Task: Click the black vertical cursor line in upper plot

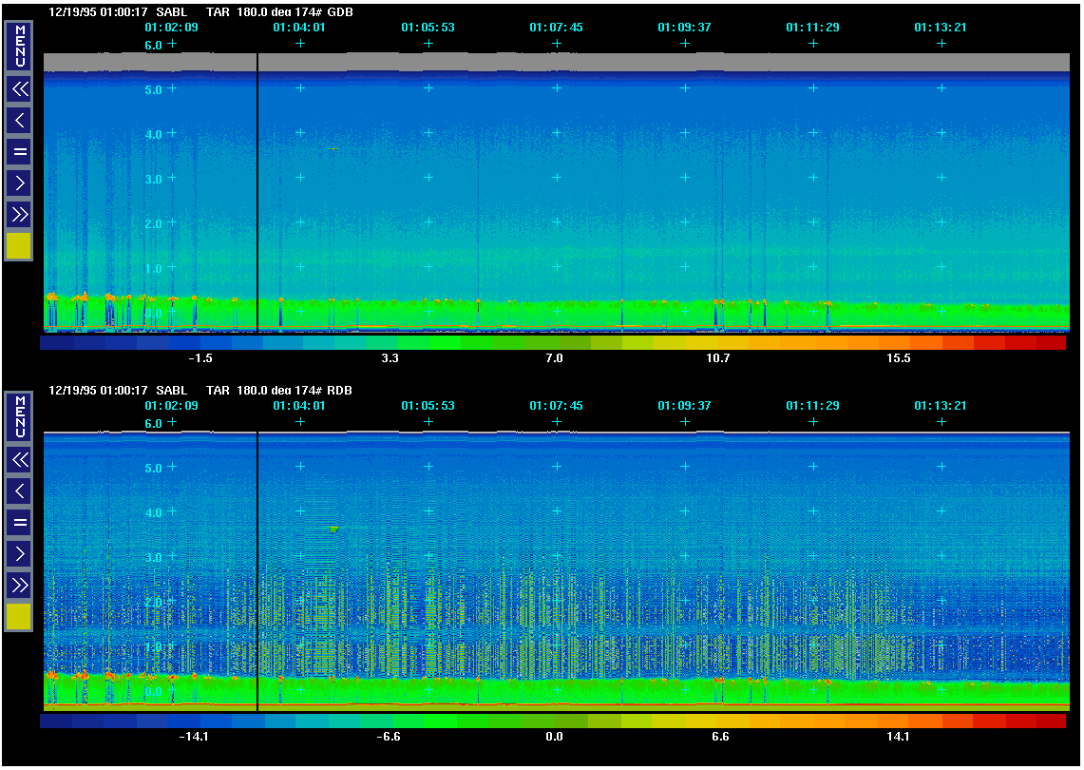Action: click(x=257, y=190)
